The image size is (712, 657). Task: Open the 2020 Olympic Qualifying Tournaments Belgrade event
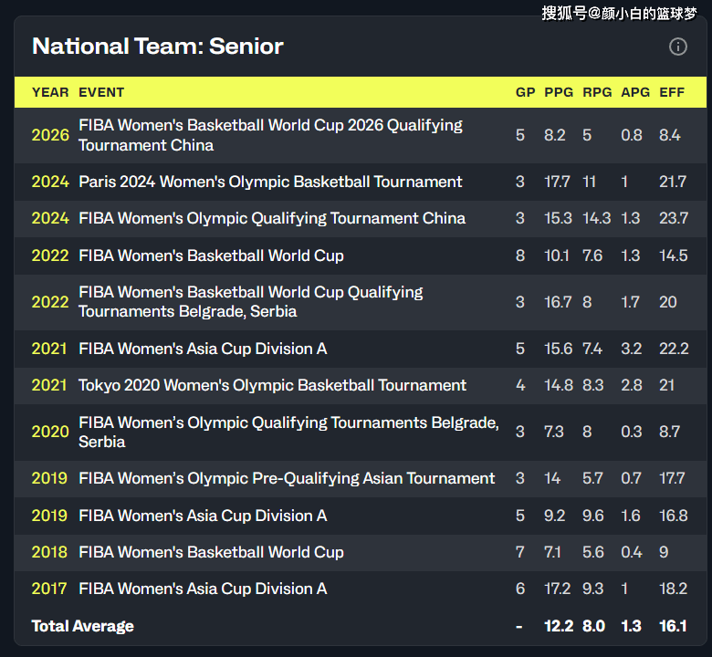tap(288, 432)
